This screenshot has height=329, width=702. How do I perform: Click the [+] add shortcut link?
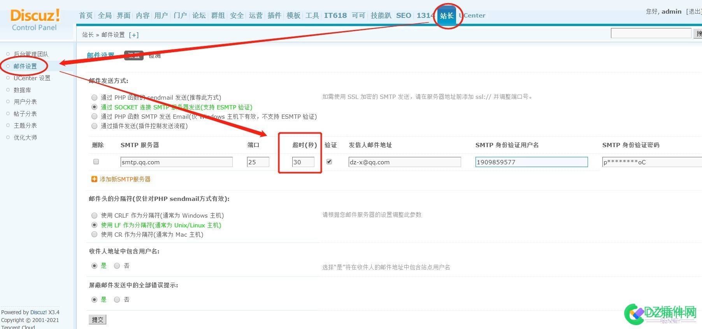[134, 35]
